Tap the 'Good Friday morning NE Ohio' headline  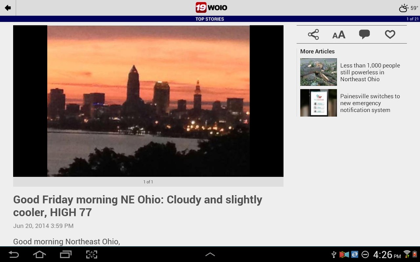click(138, 206)
